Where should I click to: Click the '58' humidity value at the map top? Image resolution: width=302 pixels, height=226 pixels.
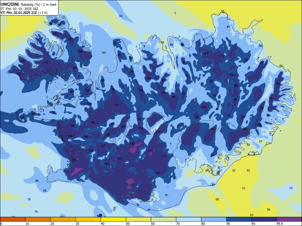point(223,11)
